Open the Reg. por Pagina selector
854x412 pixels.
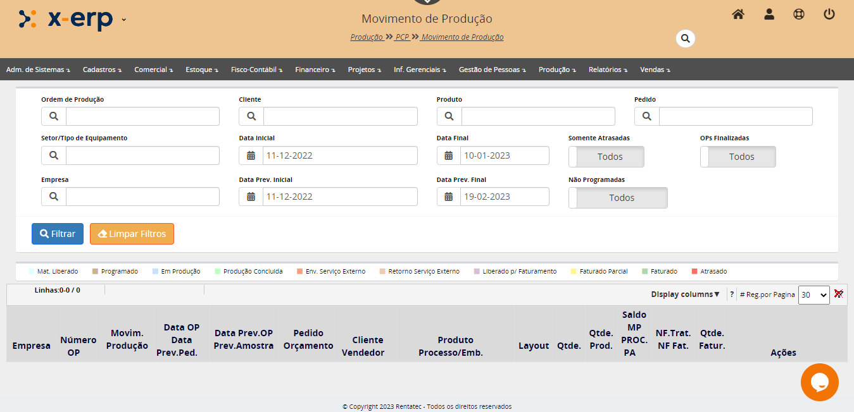coord(813,295)
